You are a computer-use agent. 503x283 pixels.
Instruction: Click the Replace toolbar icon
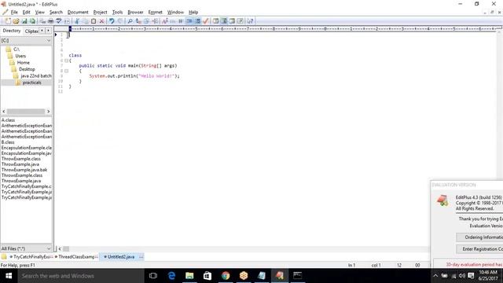tap(138, 21)
